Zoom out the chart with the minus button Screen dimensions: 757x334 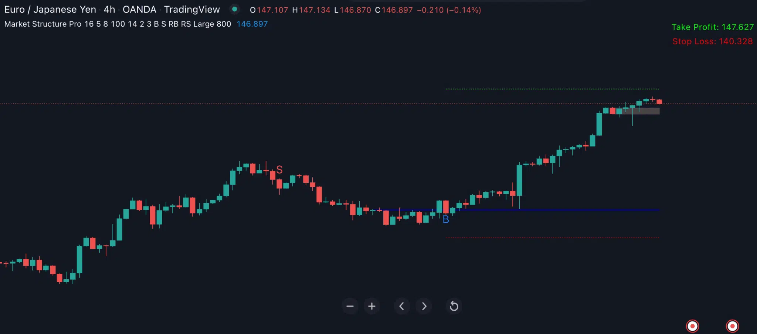coord(350,306)
